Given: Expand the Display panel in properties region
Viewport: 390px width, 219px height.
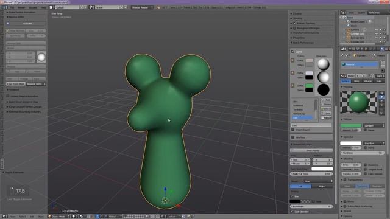Looking at the screenshot, I should click(296, 13).
